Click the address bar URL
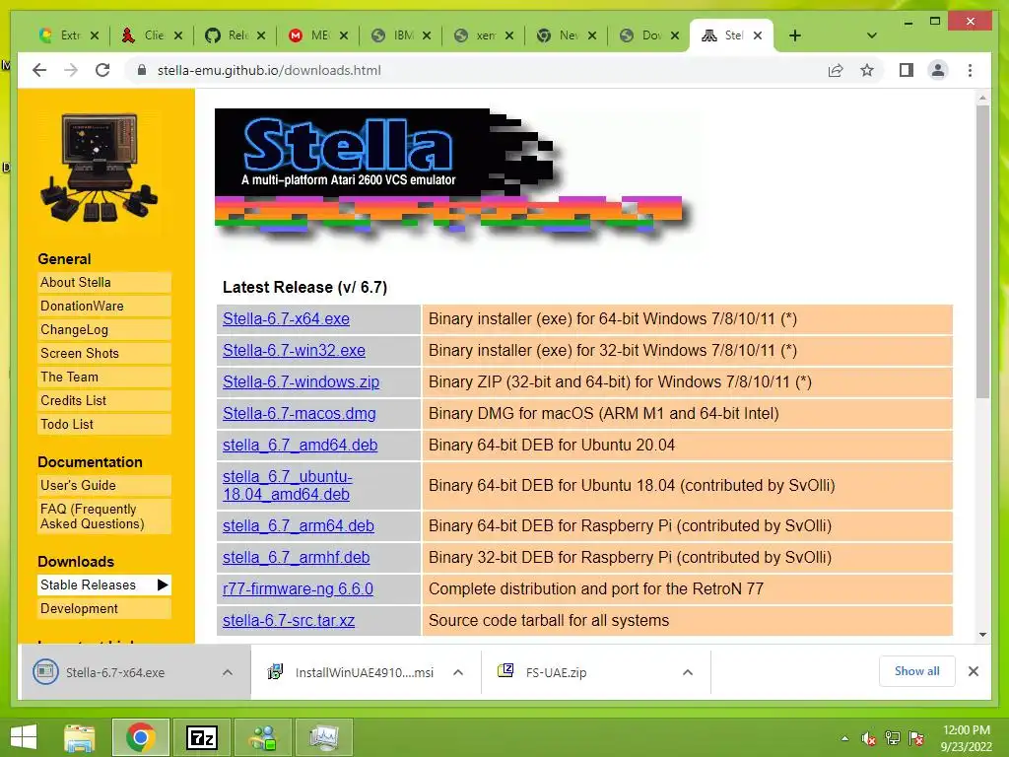 (x=269, y=70)
